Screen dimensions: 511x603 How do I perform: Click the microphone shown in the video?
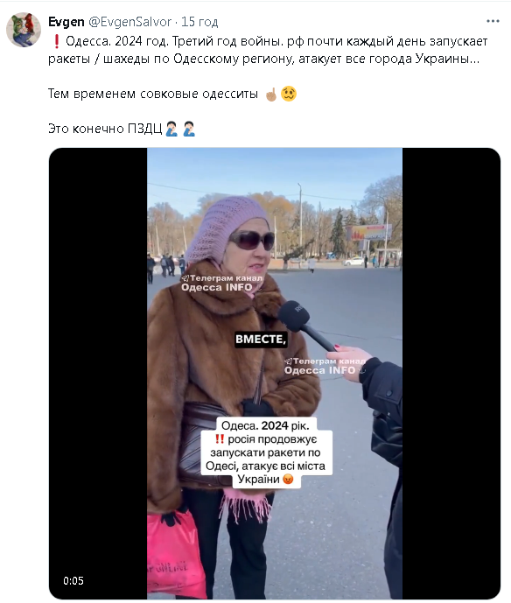[306, 326]
